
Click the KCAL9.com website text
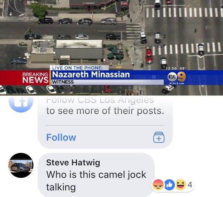[177, 83]
